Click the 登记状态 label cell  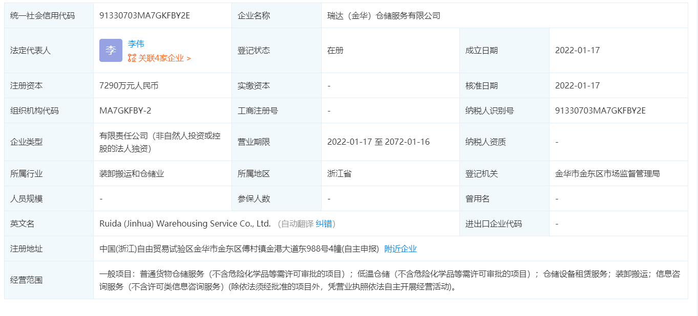[277, 50]
